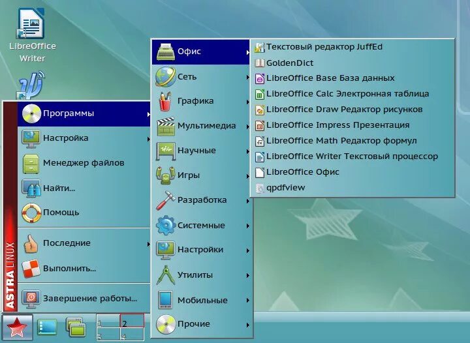Click the show desktop taskbar icon
470x343 pixels.
pos(47,327)
